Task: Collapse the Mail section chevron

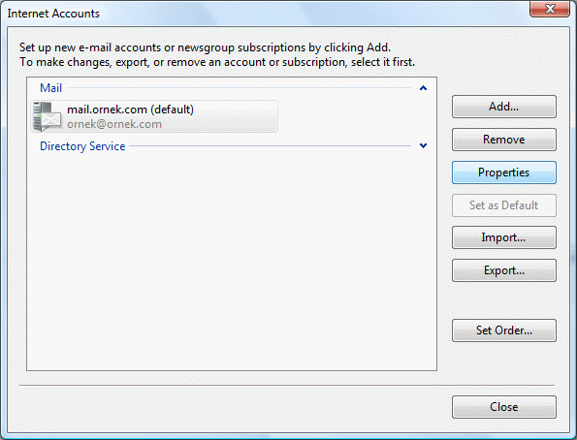Action: 423,88
